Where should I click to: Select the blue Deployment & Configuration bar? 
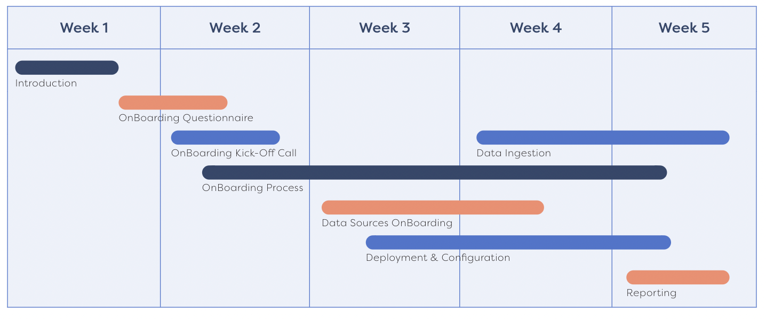click(x=518, y=242)
